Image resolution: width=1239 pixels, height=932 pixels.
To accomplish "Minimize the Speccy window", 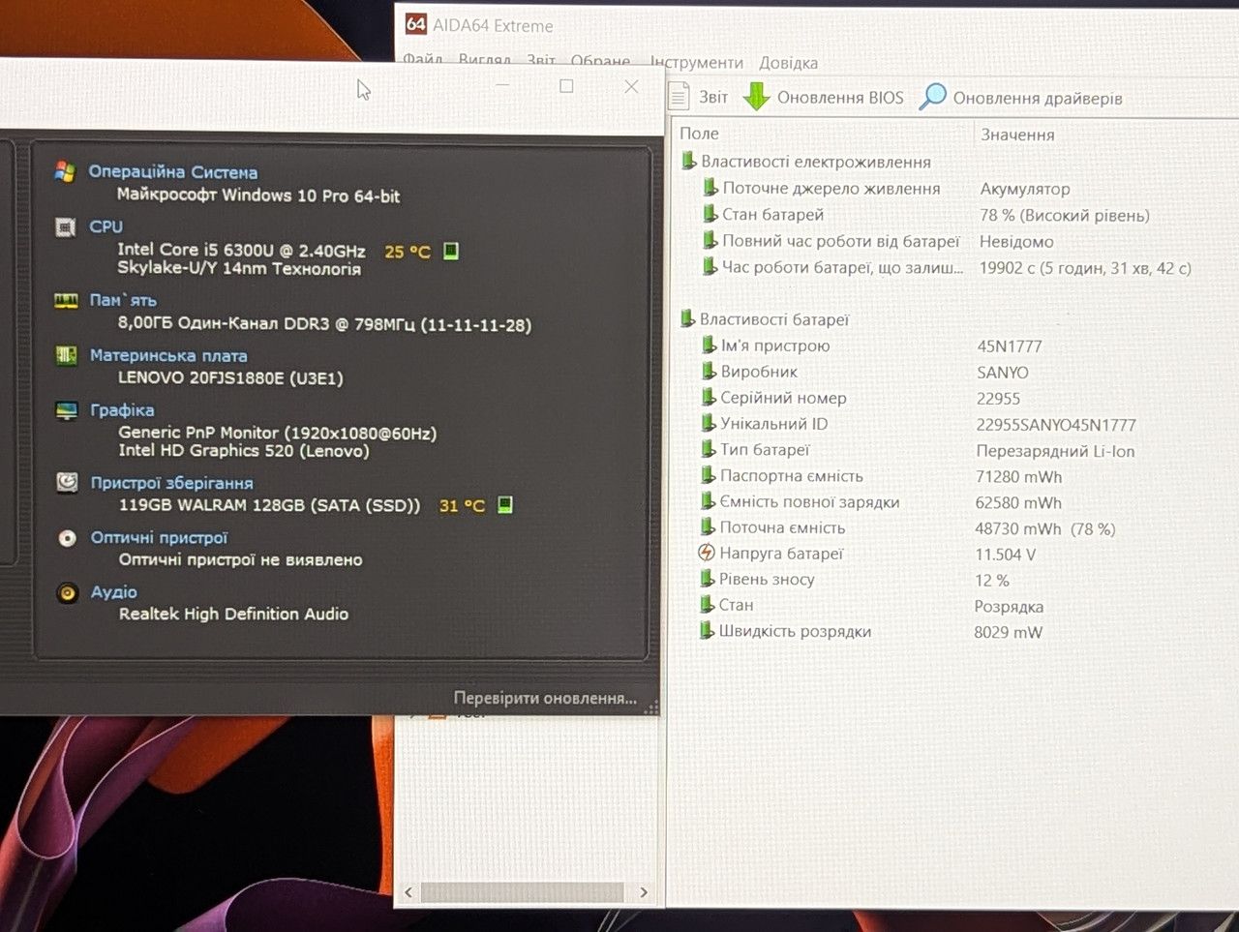I will (502, 86).
